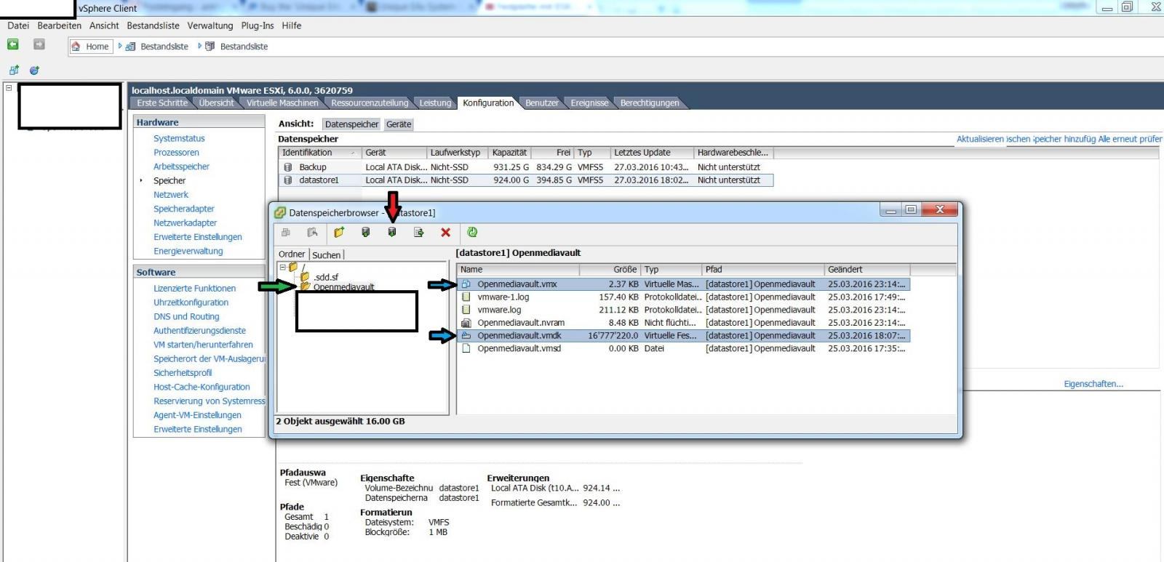Open Sicherheitsprofil under Software
The height and width of the screenshot is (562, 1164).
click(183, 373)
